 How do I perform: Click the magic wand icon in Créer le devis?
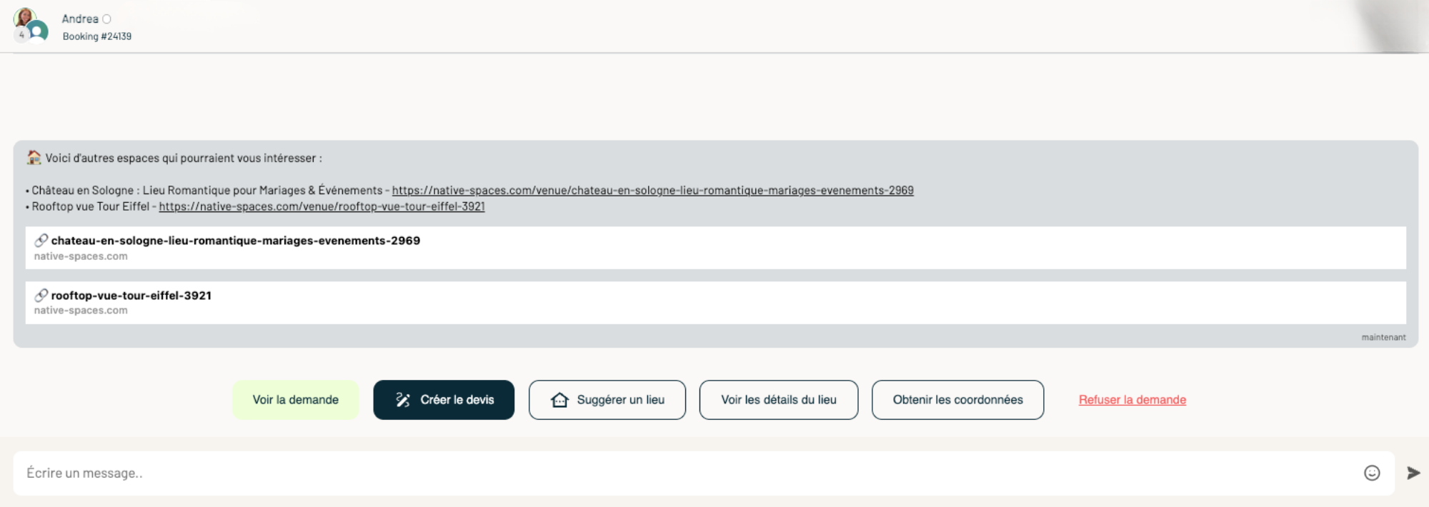pyautogui.click(x=403, y=400)
